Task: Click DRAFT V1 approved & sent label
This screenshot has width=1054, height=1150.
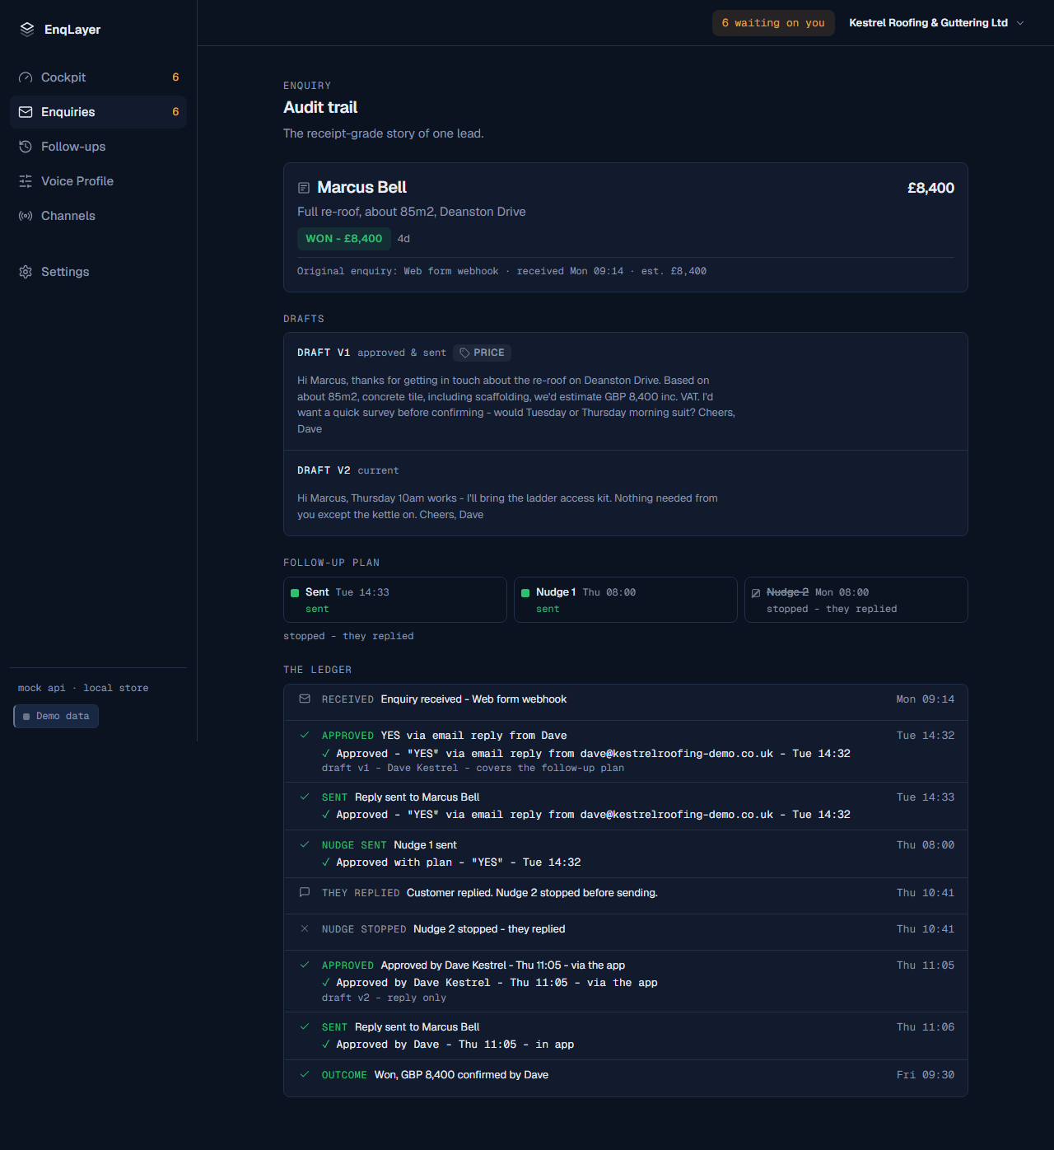Action: (371, 353)
